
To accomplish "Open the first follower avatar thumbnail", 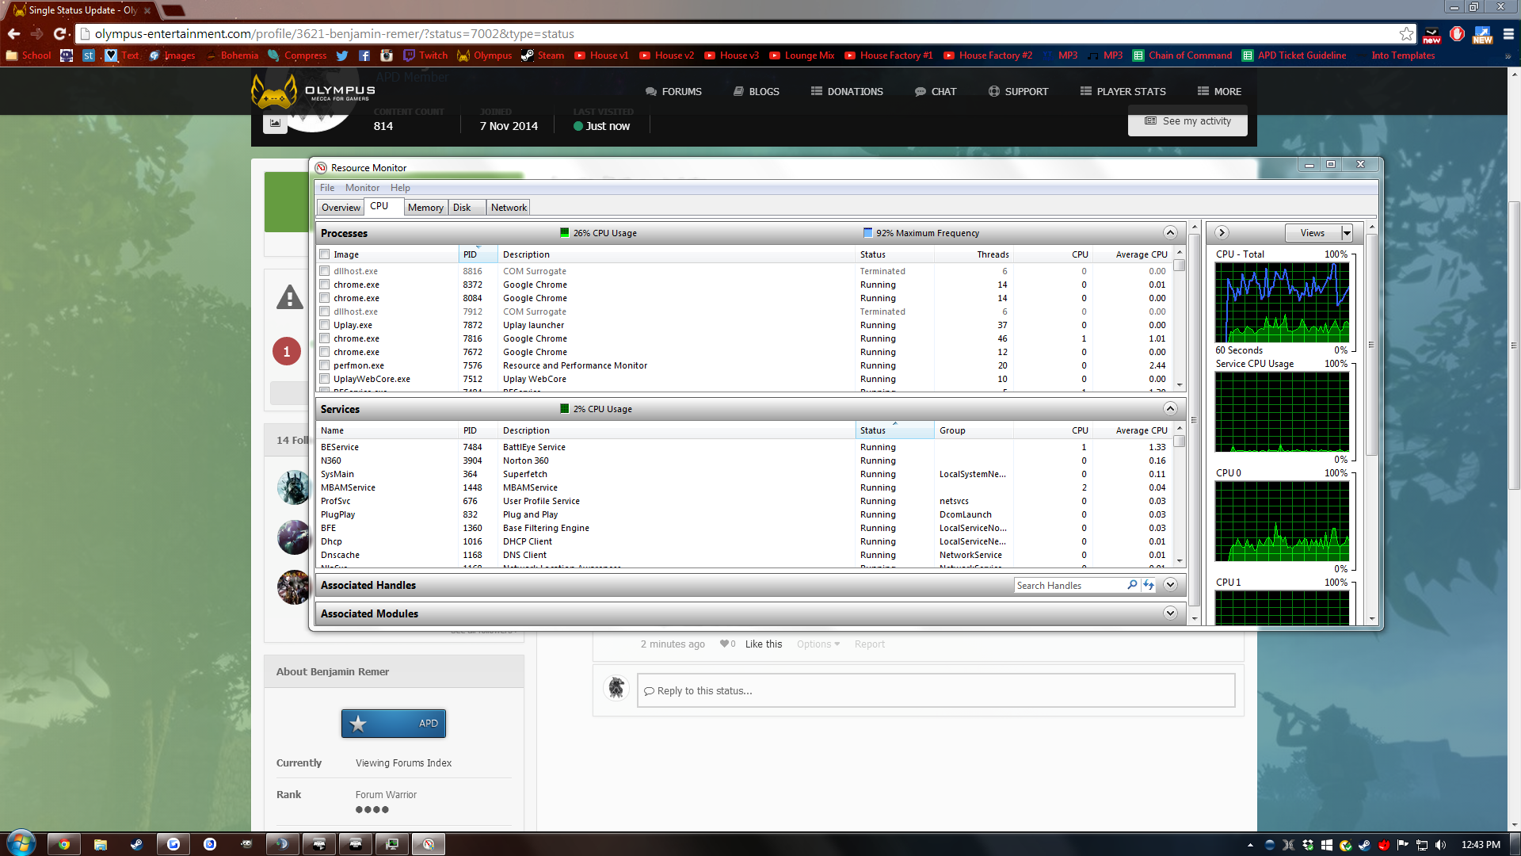I will click(x=294, y=487).
